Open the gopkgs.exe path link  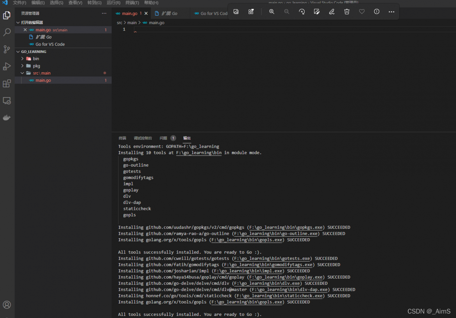click(286, 227)
